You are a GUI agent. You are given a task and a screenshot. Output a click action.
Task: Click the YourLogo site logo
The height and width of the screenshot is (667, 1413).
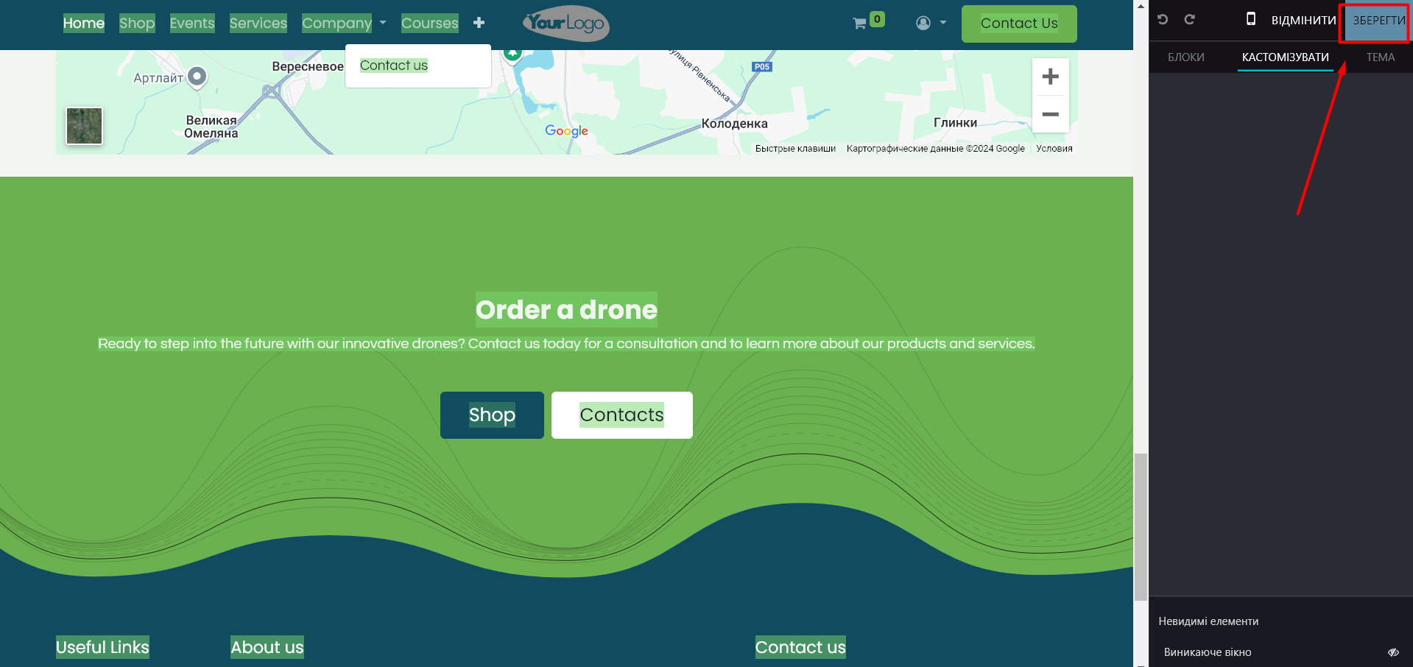[x=565, y=24]
